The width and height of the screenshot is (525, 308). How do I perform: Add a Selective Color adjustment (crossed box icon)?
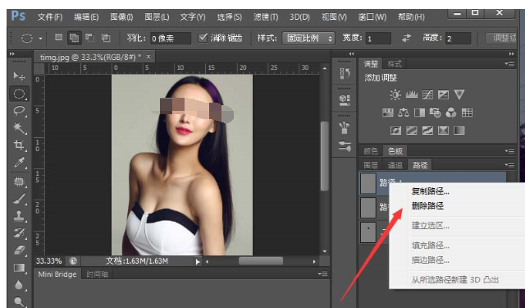(x=443, y=130)
